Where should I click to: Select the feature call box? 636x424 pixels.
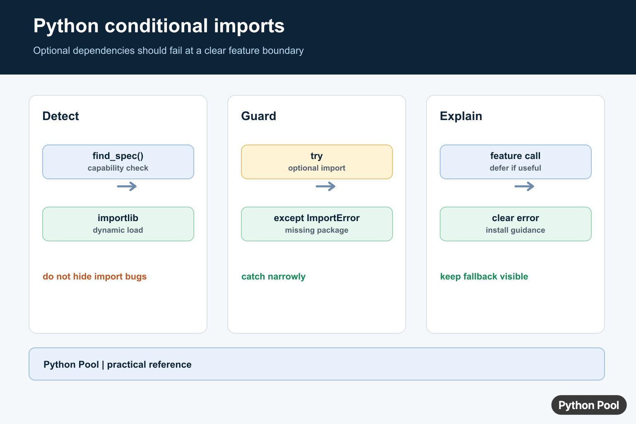coord(516,162)
